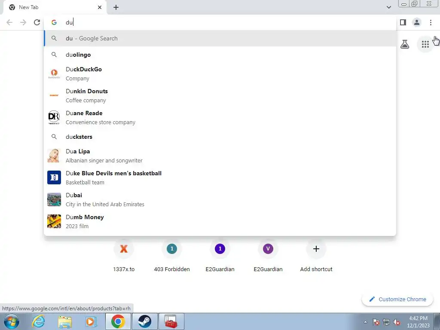Open the profile avatar menu
Screen dimensions: 440x330
coord(417,22)
